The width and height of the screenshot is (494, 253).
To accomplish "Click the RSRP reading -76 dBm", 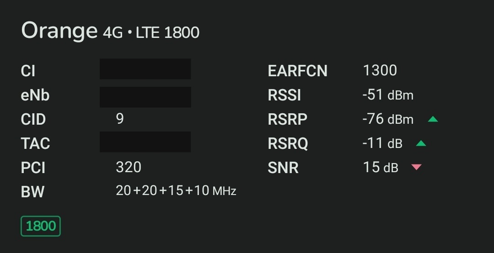I will point(387,119).
